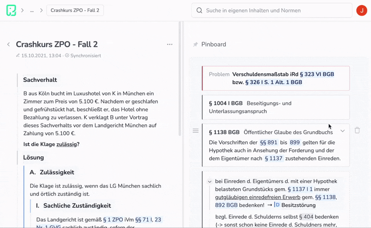The height and width of the screenshot is (228, 371).
Task: Click the date 15.10.2021, 13:04
Action: pyautogui.click(x=41, y=55)
